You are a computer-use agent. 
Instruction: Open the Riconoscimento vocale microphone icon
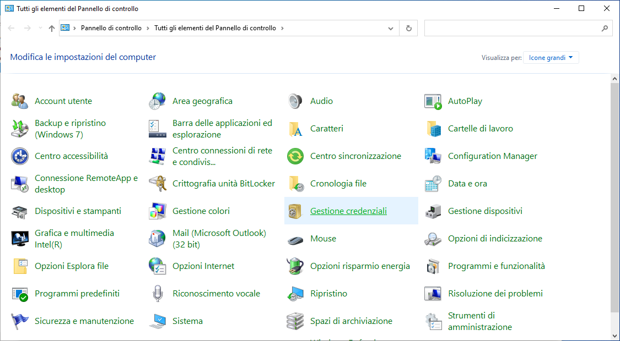point(158,294)
